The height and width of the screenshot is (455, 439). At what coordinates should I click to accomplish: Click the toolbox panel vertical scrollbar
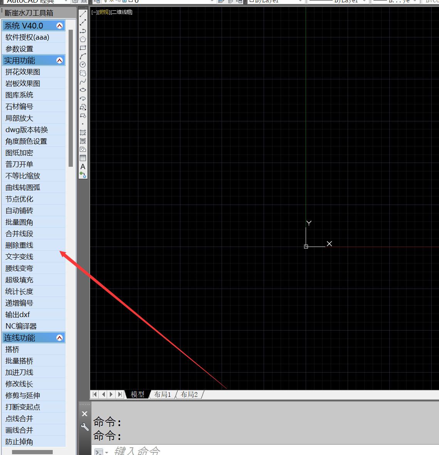click(x=71, y=98)
